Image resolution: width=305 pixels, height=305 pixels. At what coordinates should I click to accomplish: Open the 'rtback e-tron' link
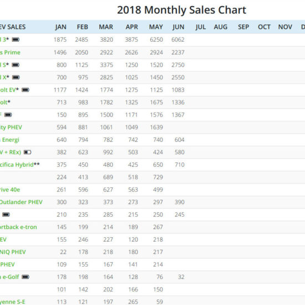[x=18, y=227]
